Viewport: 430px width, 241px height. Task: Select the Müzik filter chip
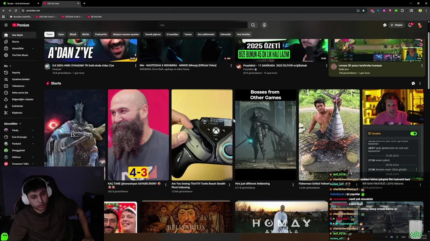coord(73,34)
